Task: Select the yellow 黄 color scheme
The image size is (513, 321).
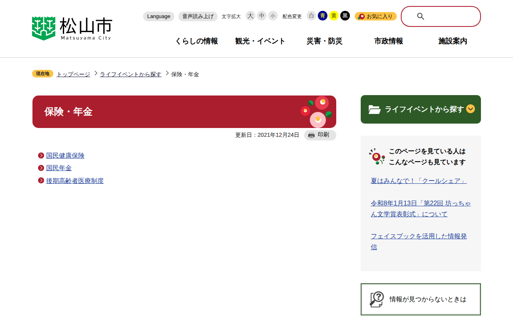Action: 334,16
